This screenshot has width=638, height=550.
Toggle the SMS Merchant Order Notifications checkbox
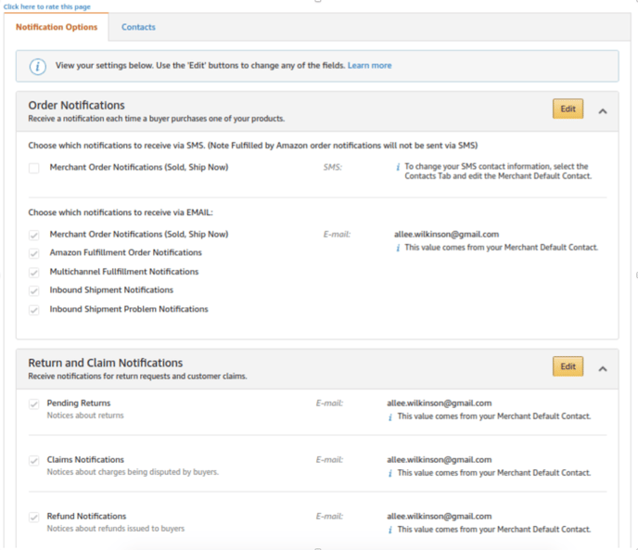(x=34, y=168)
